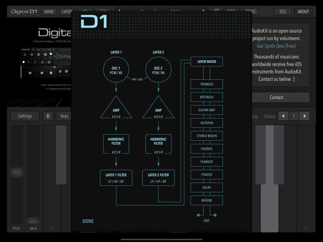Switch to the LAYER tab

(65, 12)
